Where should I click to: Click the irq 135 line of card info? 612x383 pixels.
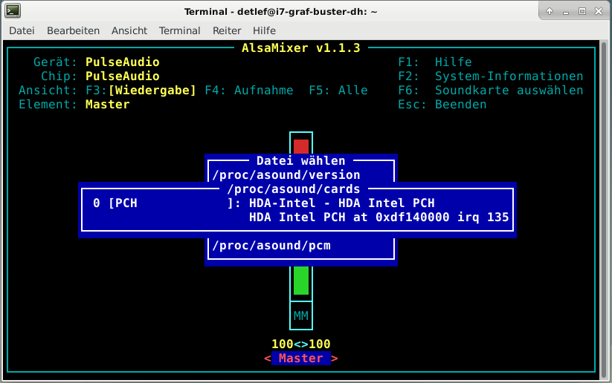379,217
